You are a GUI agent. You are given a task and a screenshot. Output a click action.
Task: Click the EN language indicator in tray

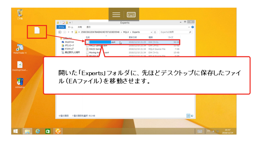pyautogui.click(x=208, y=131)
